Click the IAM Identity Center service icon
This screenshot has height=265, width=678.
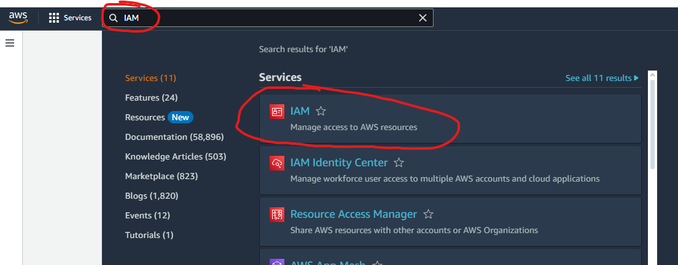[x=277, y=163]
